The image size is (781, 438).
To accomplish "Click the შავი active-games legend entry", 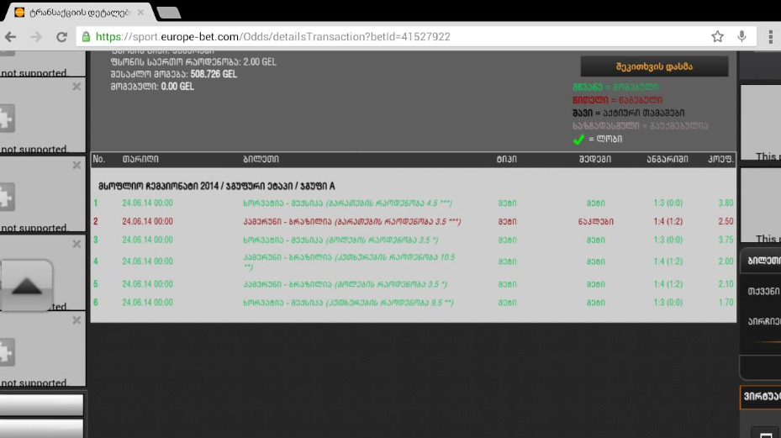I will (x=628, y=113).
